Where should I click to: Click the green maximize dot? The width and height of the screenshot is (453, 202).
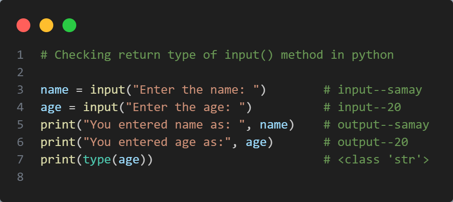69,25
